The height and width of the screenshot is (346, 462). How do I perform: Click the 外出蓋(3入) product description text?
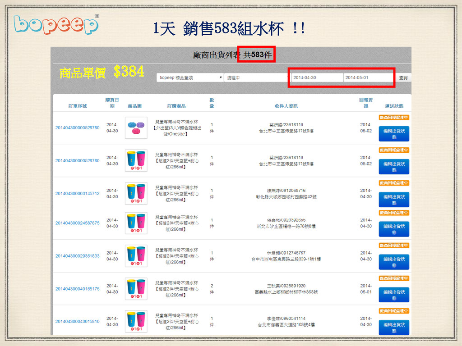pyautogui.click(x=176, y=127)
